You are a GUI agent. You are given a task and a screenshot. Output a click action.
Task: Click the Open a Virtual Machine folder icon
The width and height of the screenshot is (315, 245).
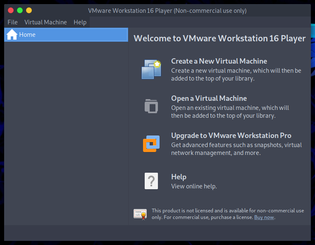[151, 106]
